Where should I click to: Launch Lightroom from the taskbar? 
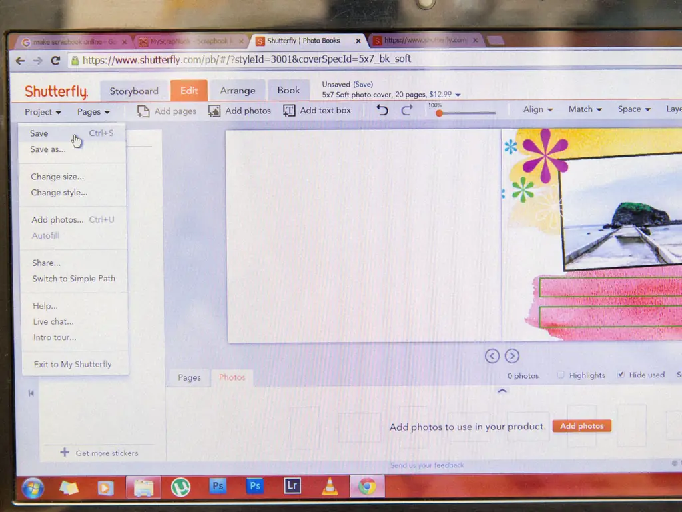click(x=292, y=485)
